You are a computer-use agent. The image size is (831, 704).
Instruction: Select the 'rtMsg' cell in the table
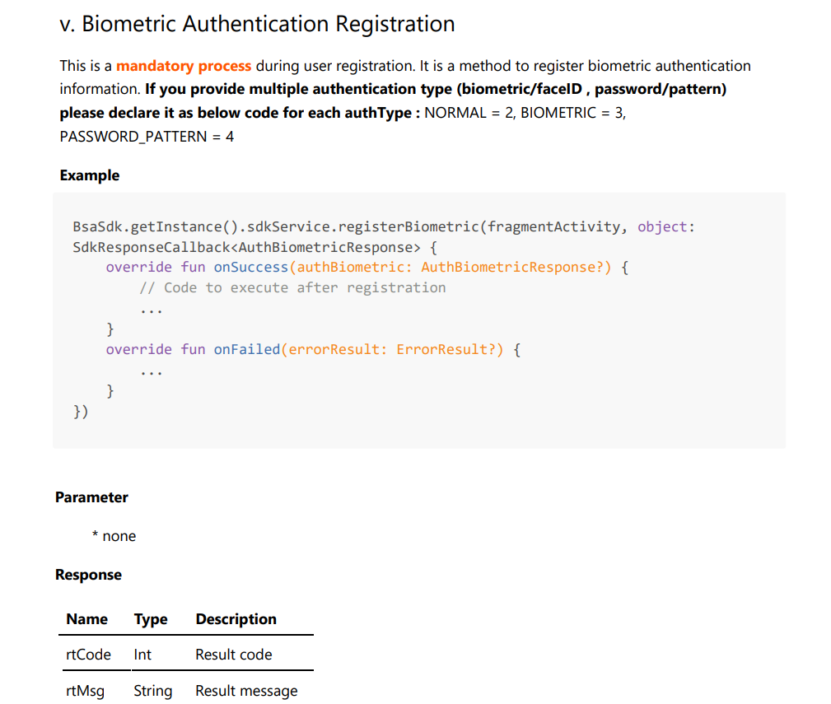point(86,691)
